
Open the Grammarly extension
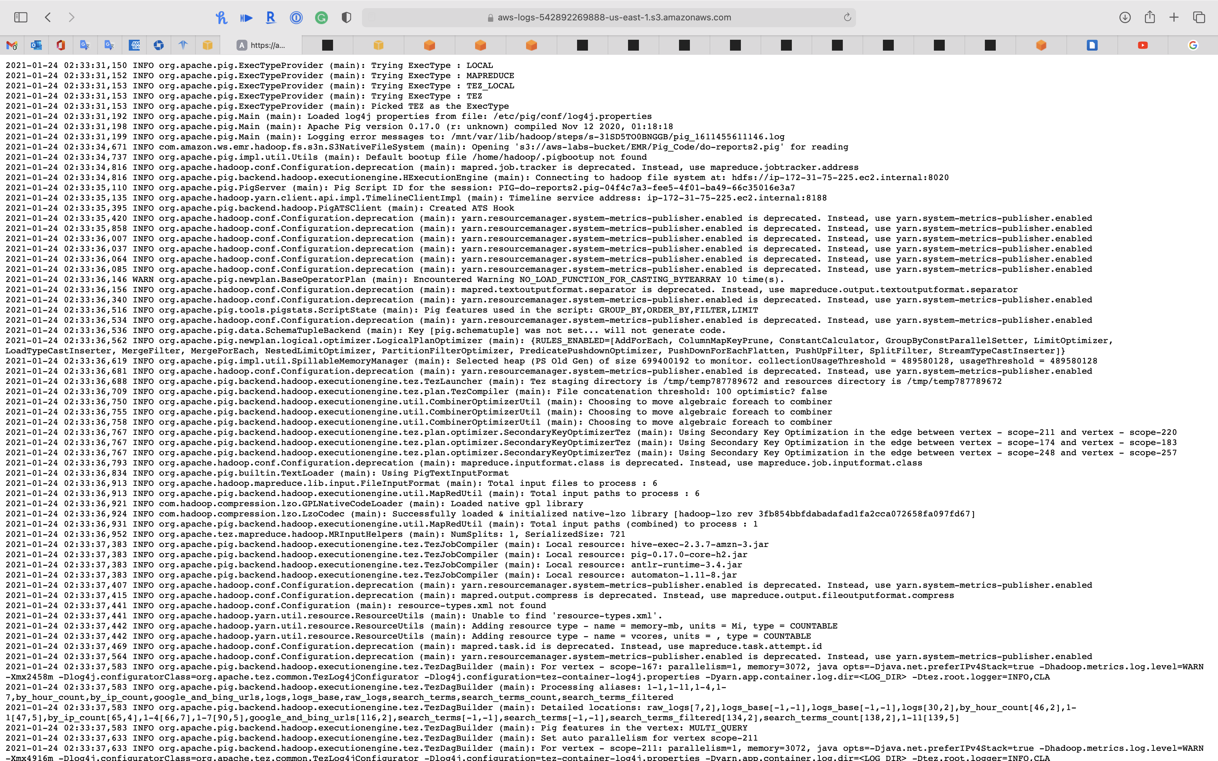(x=321, y=18)
